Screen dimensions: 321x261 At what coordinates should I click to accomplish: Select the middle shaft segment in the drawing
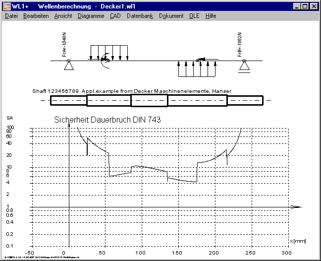click(149, 100)
